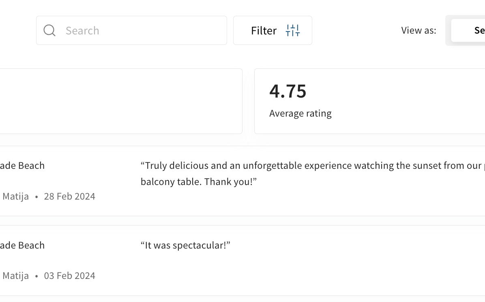
Task: Select the empty stats card left of rating
Action: 121,101
